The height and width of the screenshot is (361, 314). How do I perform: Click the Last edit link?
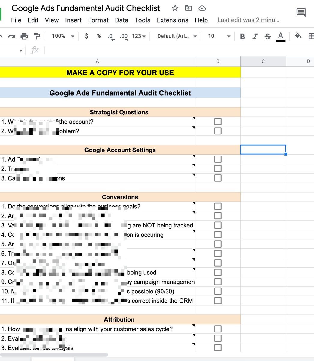click(248, 20)
